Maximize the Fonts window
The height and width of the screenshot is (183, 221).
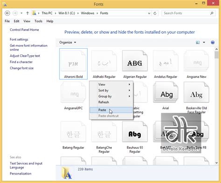204,3
